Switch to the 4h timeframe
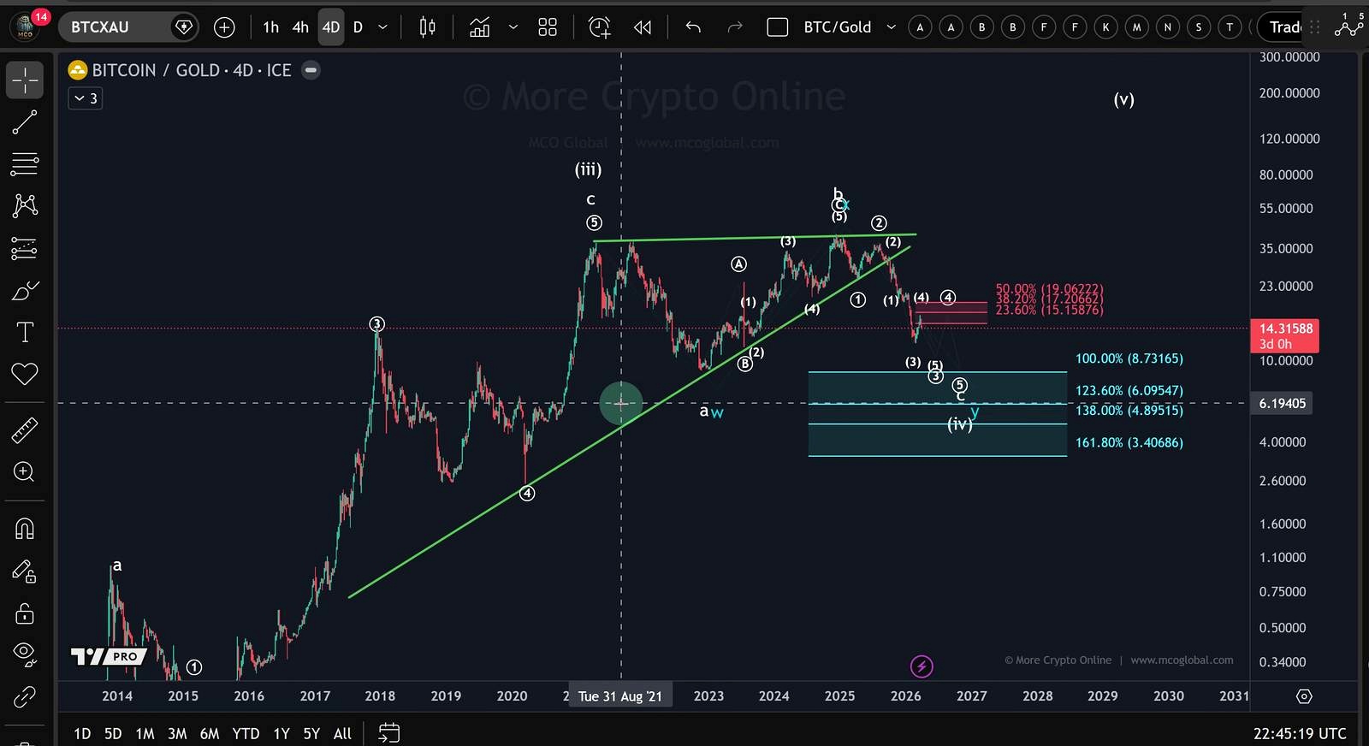Screen dimensions: 1369x746 [300, 27]
